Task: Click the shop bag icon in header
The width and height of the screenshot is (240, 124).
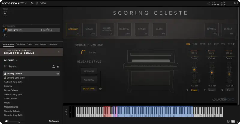Action: pos(208,3)
